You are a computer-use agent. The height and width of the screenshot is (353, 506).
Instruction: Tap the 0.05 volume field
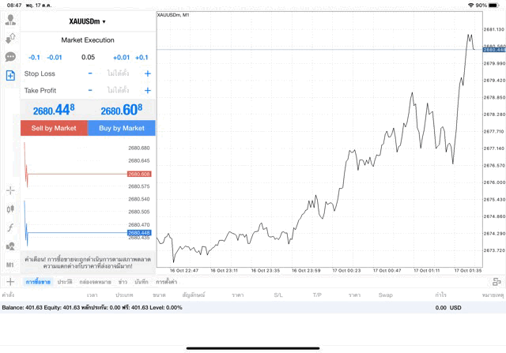[88, 57]
